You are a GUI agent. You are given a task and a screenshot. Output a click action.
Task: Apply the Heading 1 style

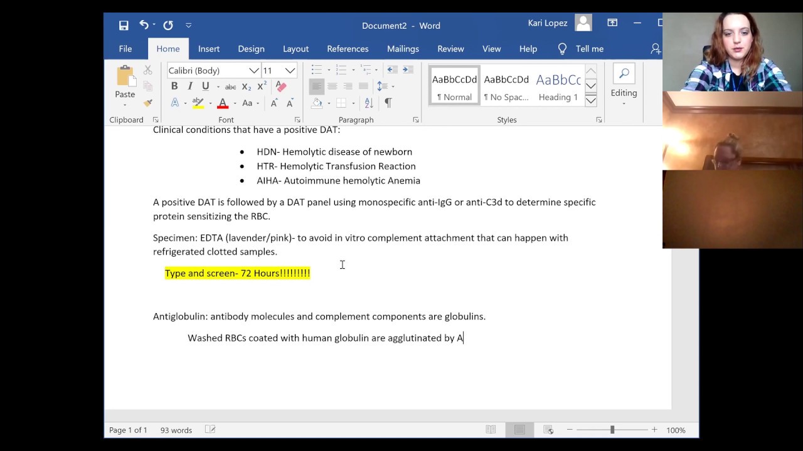[x=558, y=86]
